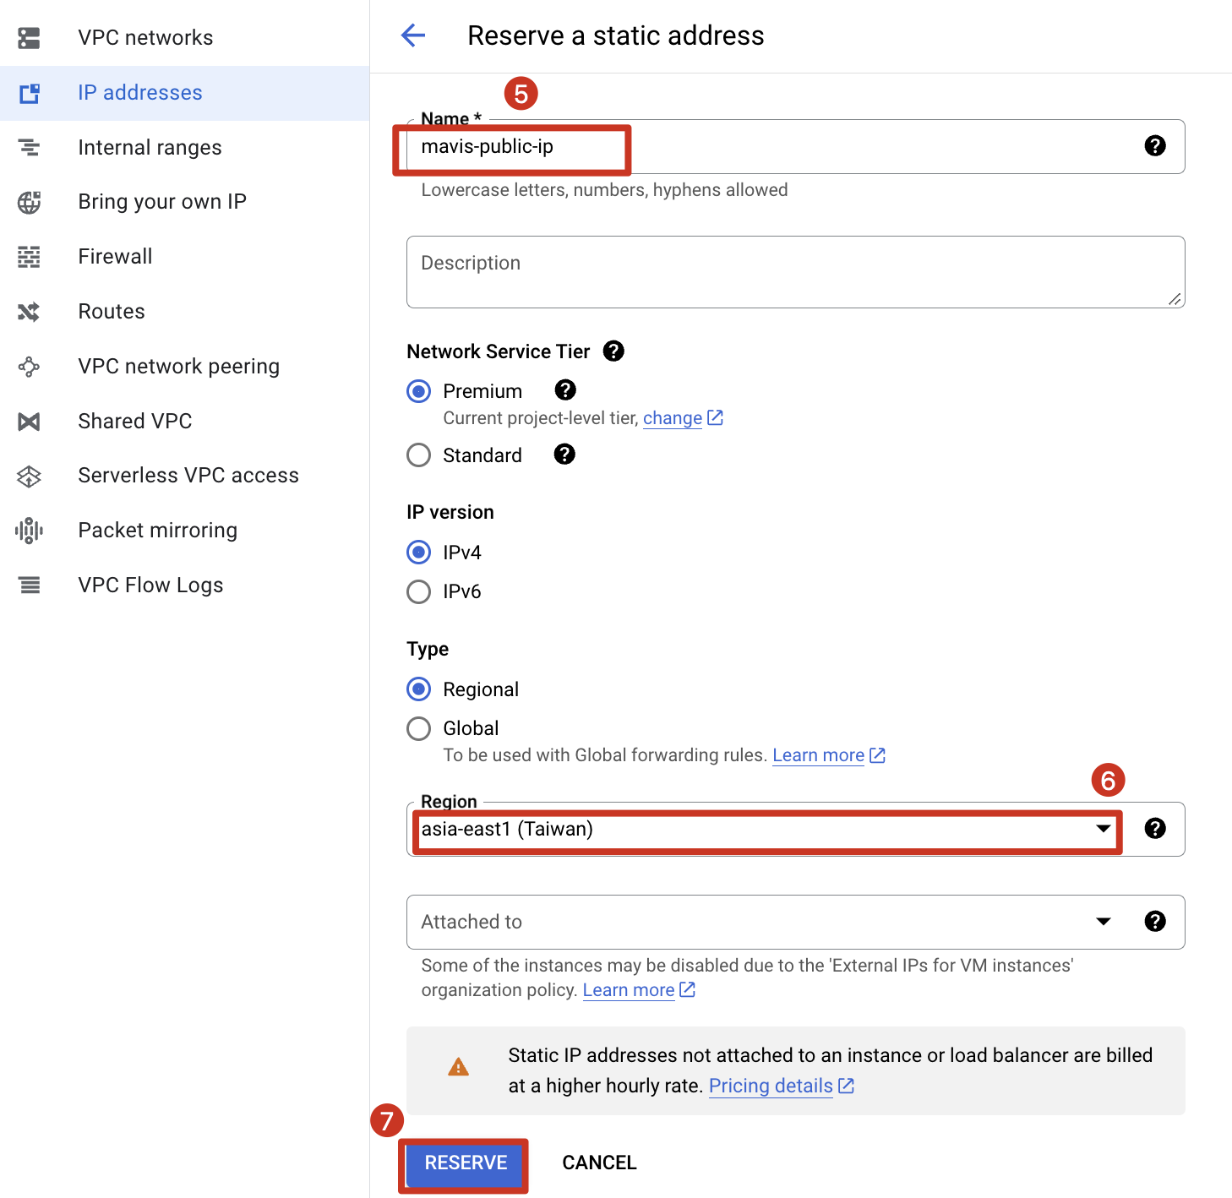
Task: Click the Firewall sidebar icon
Action: (x=30, y=257)
